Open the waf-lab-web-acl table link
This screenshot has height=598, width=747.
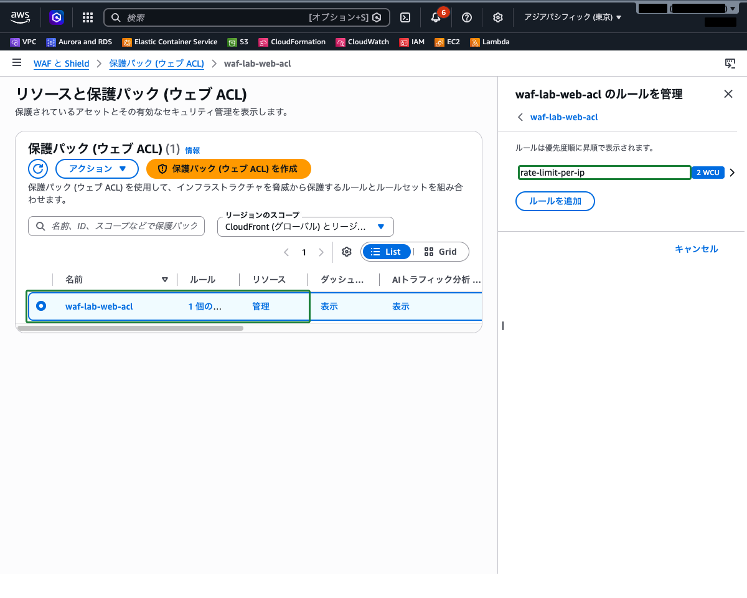(99, 306)
